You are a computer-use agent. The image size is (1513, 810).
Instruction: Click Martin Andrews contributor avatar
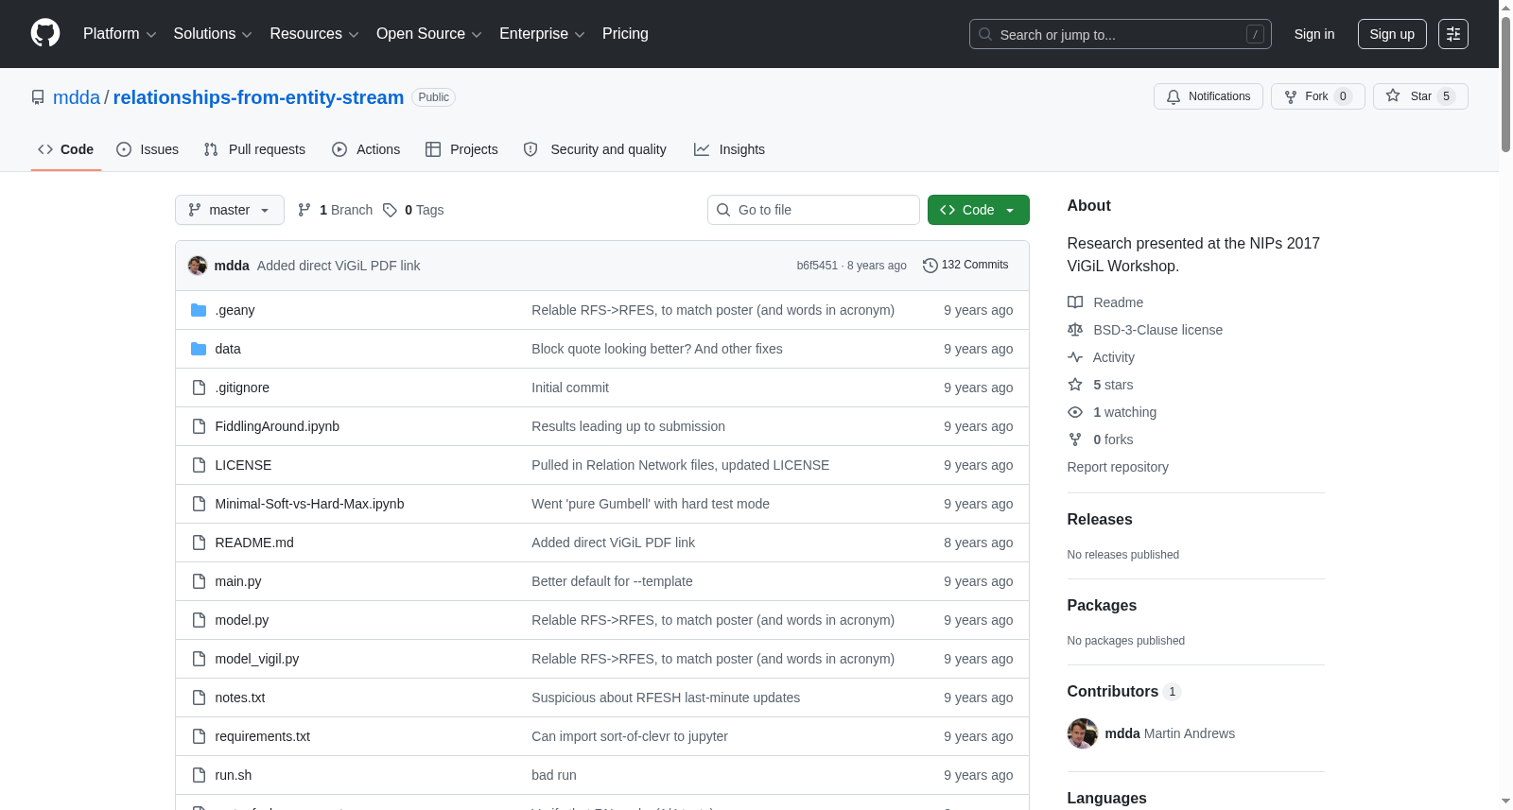click(1083, 733)
